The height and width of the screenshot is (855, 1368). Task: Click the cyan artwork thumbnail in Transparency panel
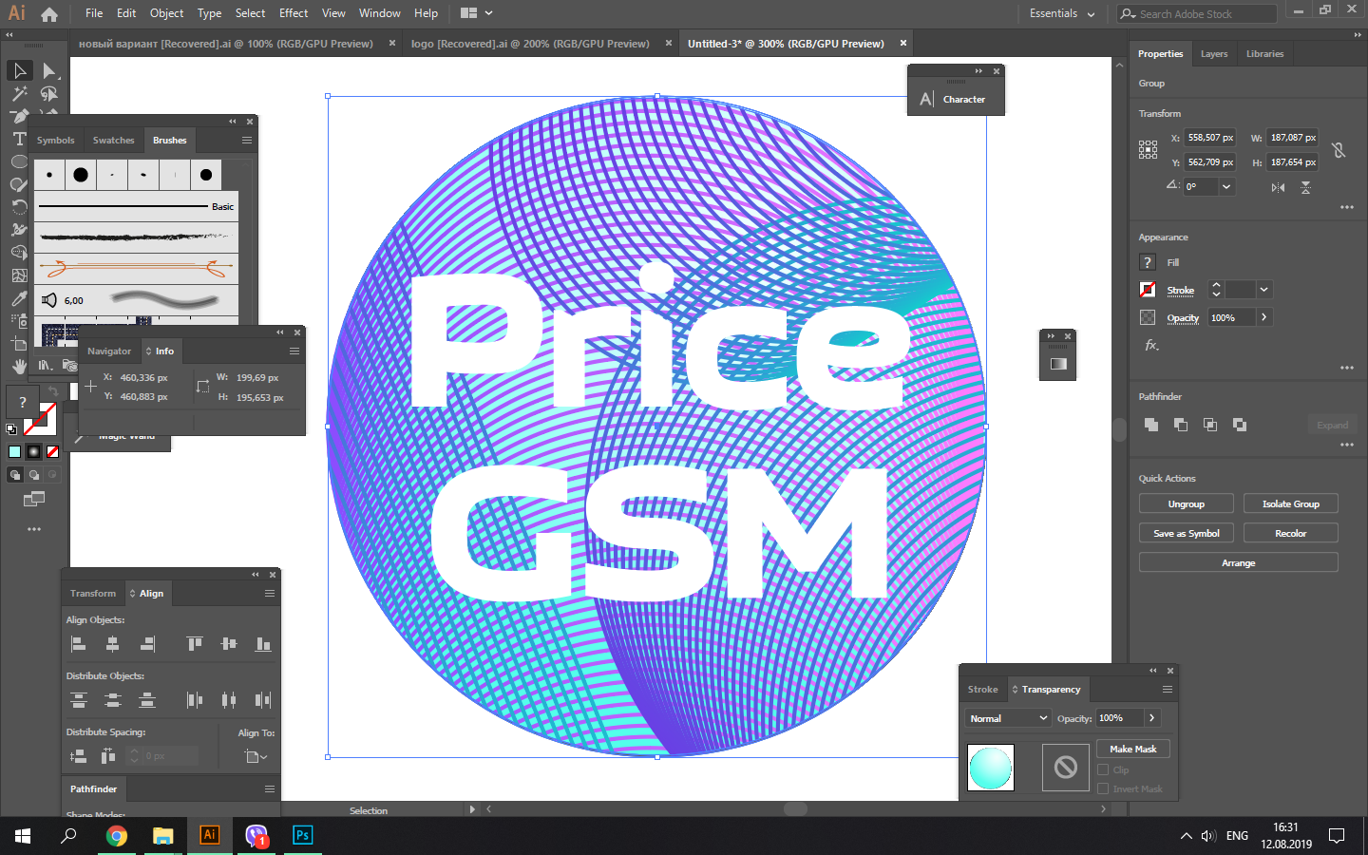(x=991, y=768)
